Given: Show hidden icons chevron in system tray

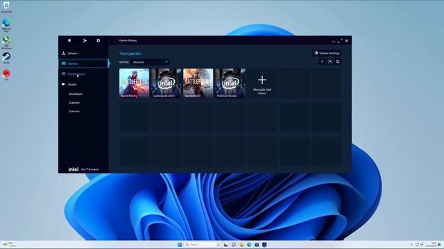Looking at the screenshot, I should [411, 244].
